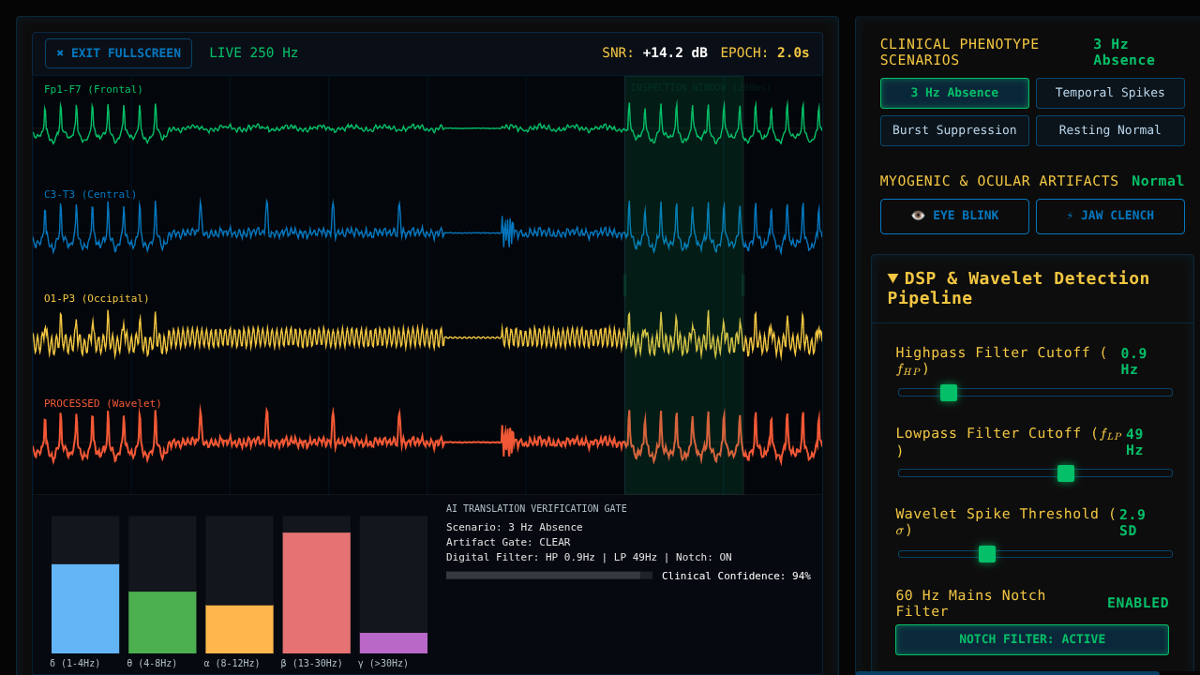Click the LIVE 250 Hz status text
Screen dimensions: 1200x675
point(254,53)
